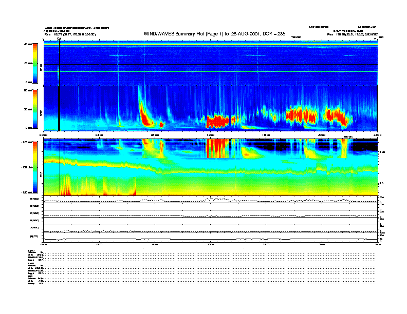Click 04:00 tick label below RAD1 spectrogram
Image resolution: width=407 pixels, height=314 pixels.
point(99,135)
